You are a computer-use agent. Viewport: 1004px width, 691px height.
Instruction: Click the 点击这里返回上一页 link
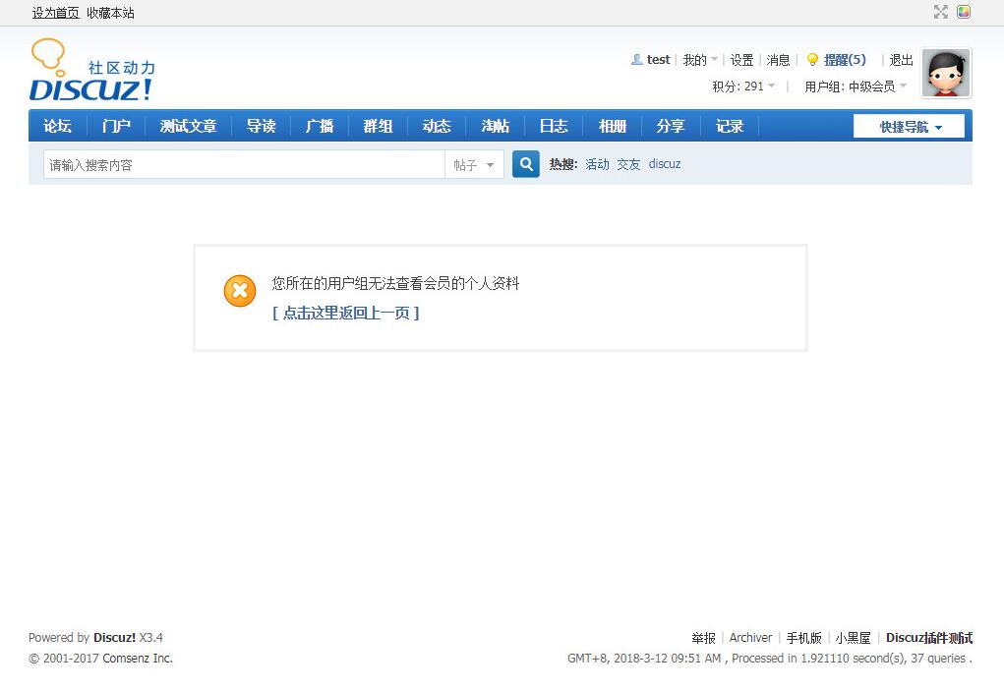coord(346,313)
